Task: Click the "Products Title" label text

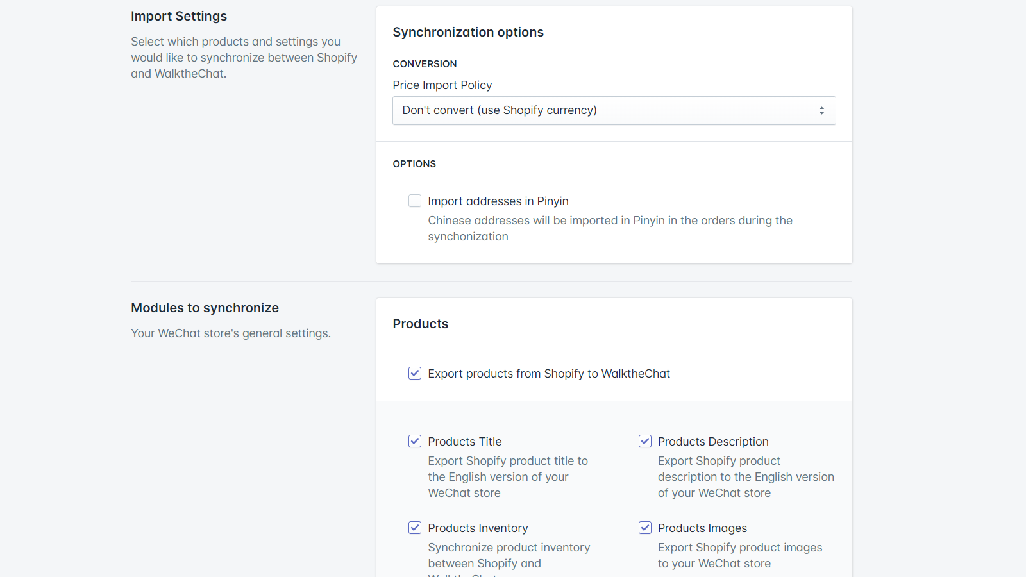Action: (x=464, y=442)
